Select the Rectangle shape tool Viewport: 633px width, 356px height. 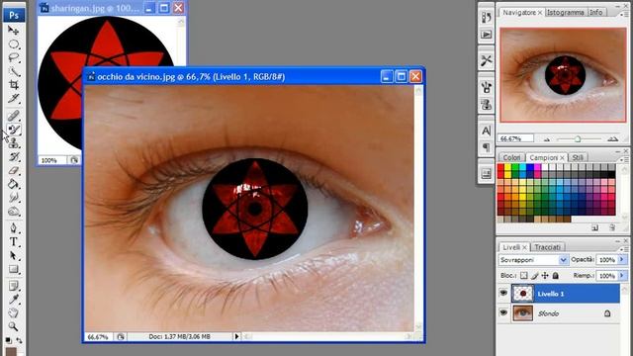(x=13, y=269)
